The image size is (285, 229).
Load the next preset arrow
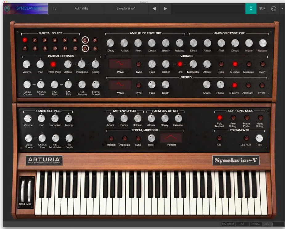165,9
